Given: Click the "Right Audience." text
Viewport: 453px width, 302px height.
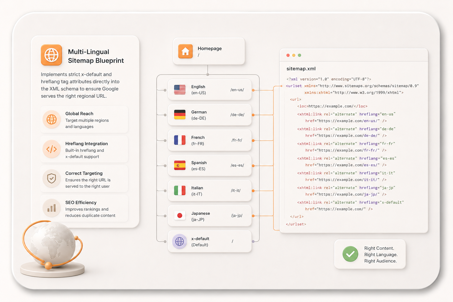Looking at the screenshot, I should pos(380,261).
